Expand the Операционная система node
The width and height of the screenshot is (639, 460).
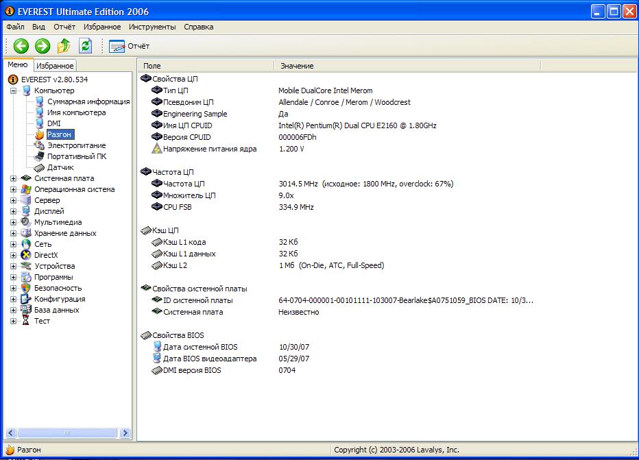[13, 189]
